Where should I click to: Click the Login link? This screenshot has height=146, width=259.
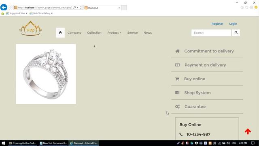tap(233, 24)
